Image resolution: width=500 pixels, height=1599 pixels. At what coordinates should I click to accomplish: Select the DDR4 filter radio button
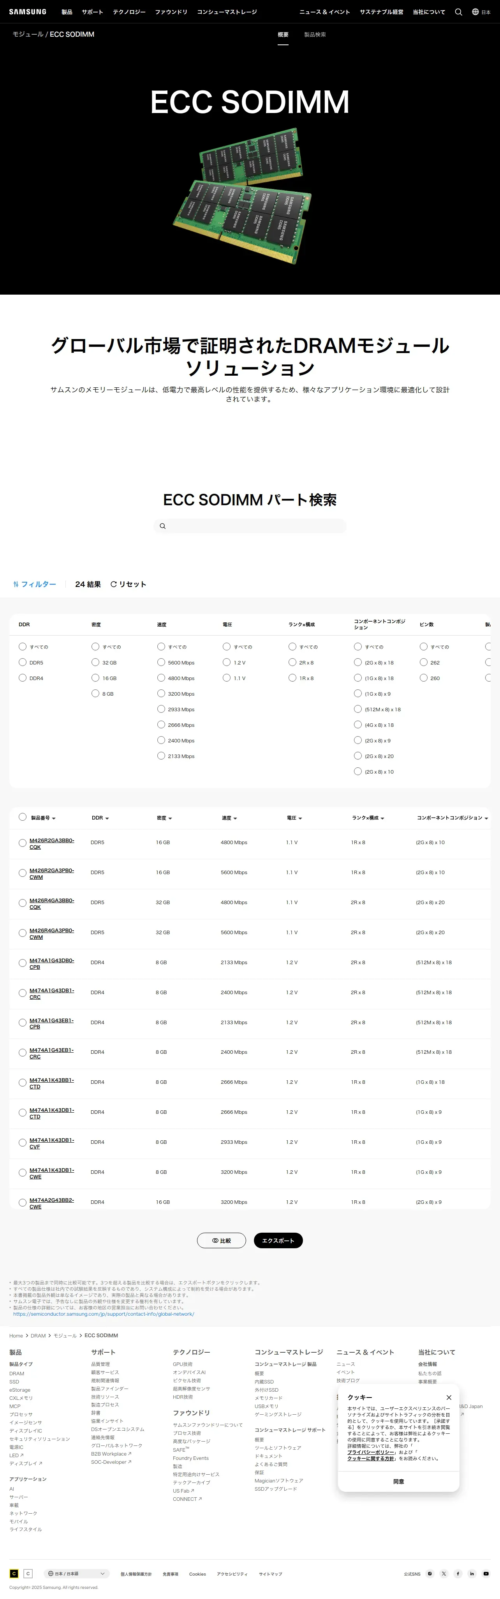[22, 678]
